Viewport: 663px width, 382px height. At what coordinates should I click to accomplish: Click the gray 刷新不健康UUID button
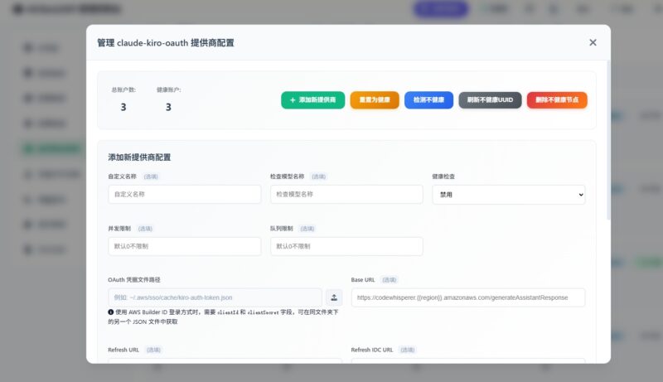coord(490,99)
